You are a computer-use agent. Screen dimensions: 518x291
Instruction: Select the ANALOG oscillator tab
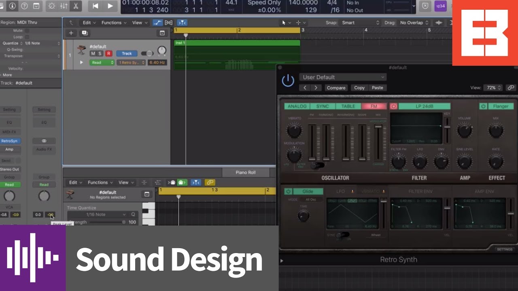(x=297, y=106)
